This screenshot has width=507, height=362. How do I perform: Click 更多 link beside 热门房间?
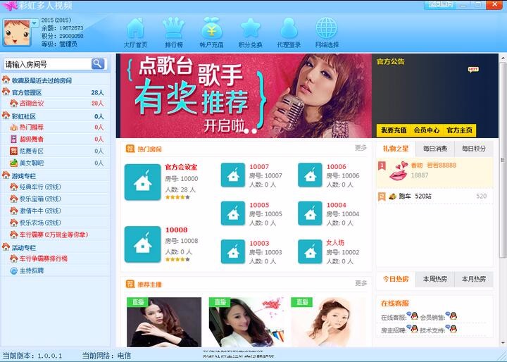pos(361,148)
